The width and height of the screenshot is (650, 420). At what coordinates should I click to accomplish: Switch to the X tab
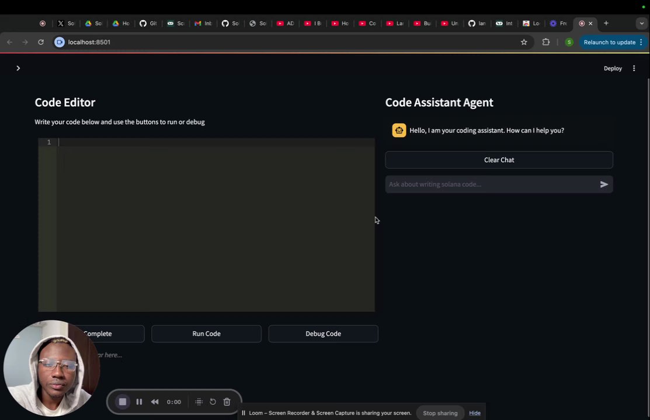[65, 23]
